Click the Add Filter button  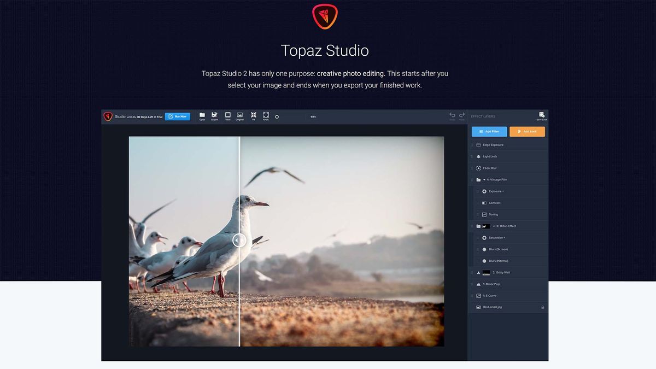tap(489, 132)
